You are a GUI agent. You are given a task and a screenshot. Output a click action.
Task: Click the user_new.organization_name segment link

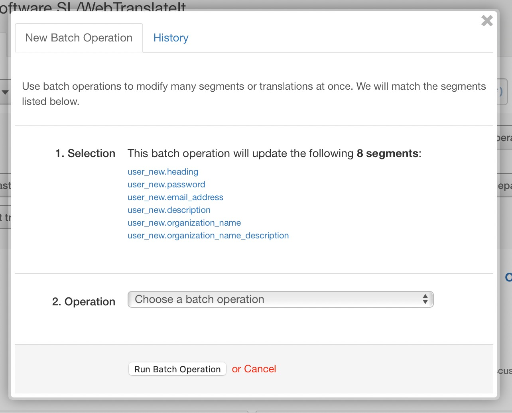pos(184,223)
